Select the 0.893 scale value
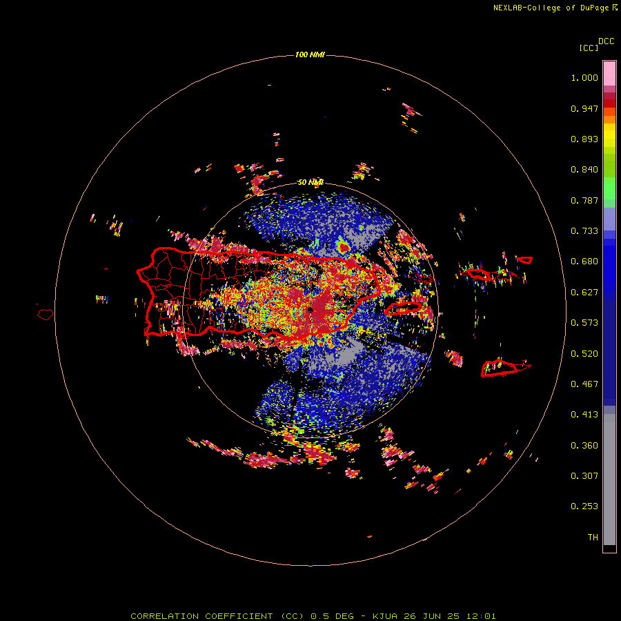Viewport: 621px width, 621px height. click(584, 139)
